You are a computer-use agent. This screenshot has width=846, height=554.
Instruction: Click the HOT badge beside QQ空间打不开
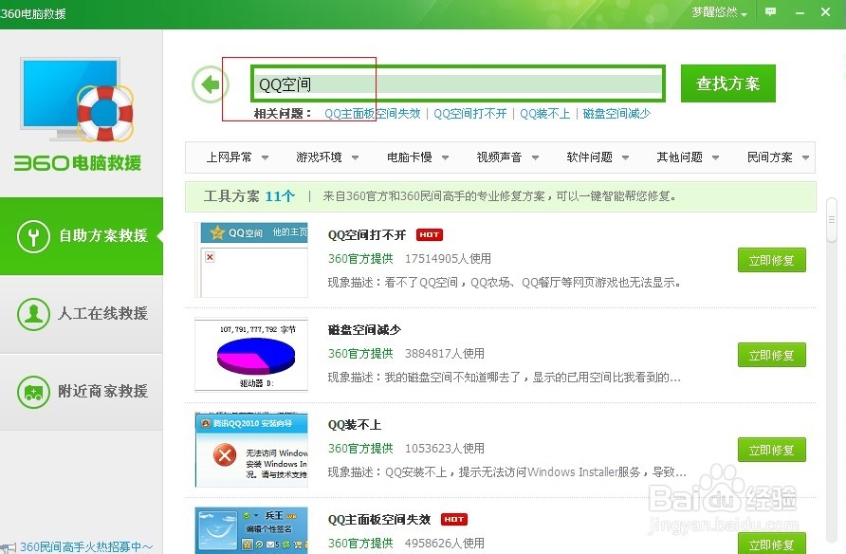430,234
